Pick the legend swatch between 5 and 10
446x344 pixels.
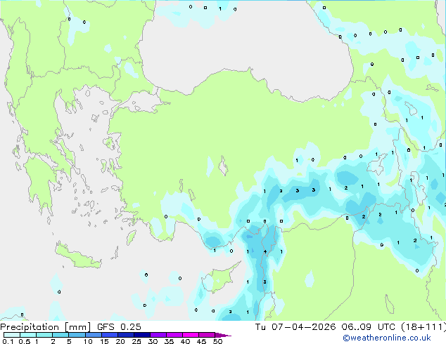77,335
